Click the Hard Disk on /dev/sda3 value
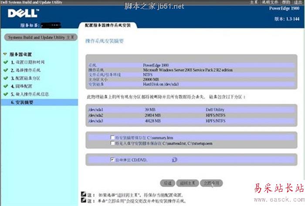Image resolution: width=305 pixels, height=206 pixels. [x=161, y=84]
